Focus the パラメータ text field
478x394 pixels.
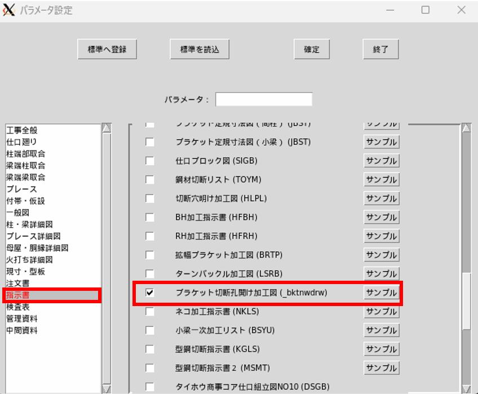[264, 99]
